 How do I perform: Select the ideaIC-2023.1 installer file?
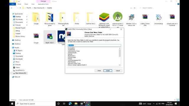coord(50,37)
